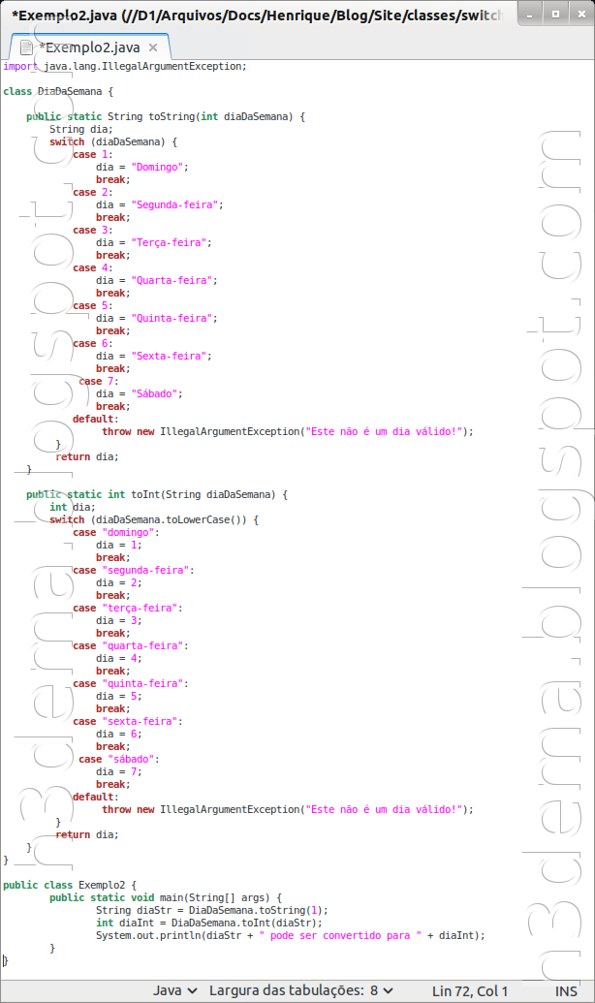Click the 'public class Exemplo2 {' line
The height and width of the screenshot is (1003, 595).
(70, 885)
